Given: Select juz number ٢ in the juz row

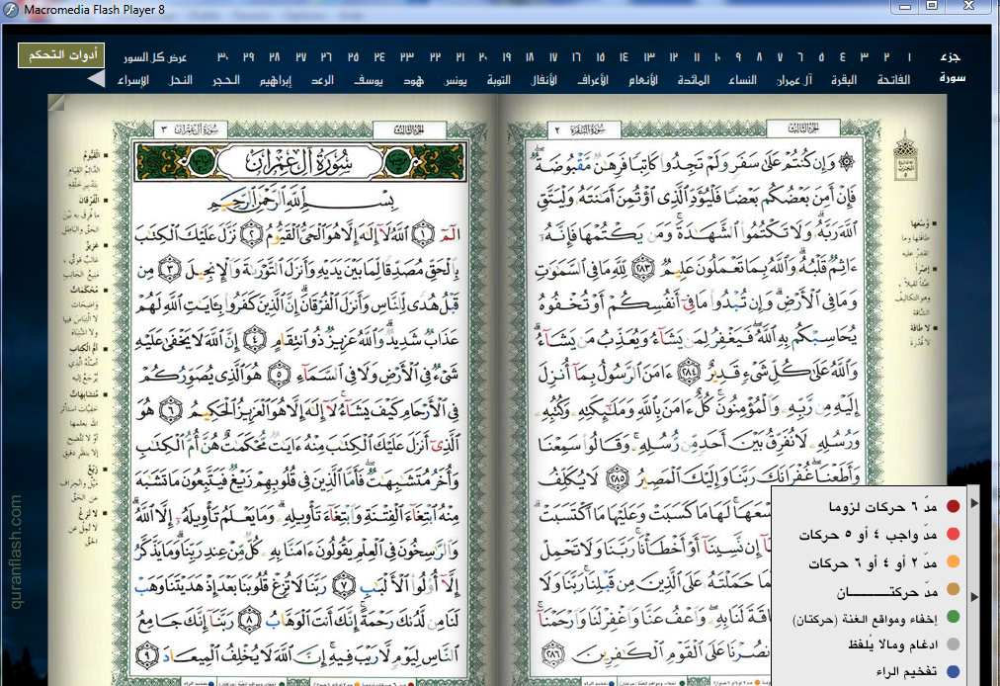Looking at the screenshot, I should click(x=886, y=56).
